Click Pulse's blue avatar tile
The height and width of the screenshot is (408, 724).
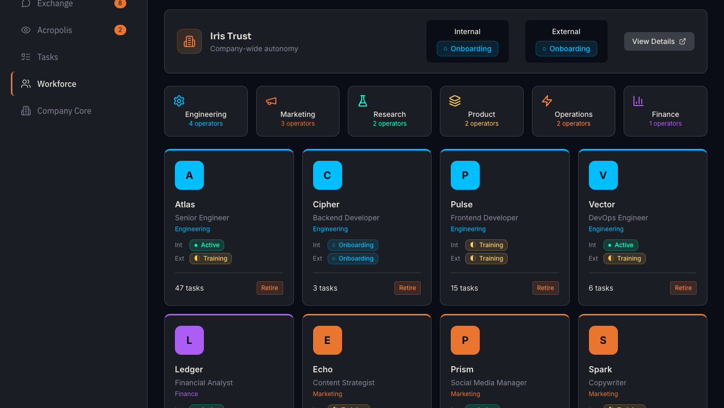pyautogui.click(x=465, y=175)
